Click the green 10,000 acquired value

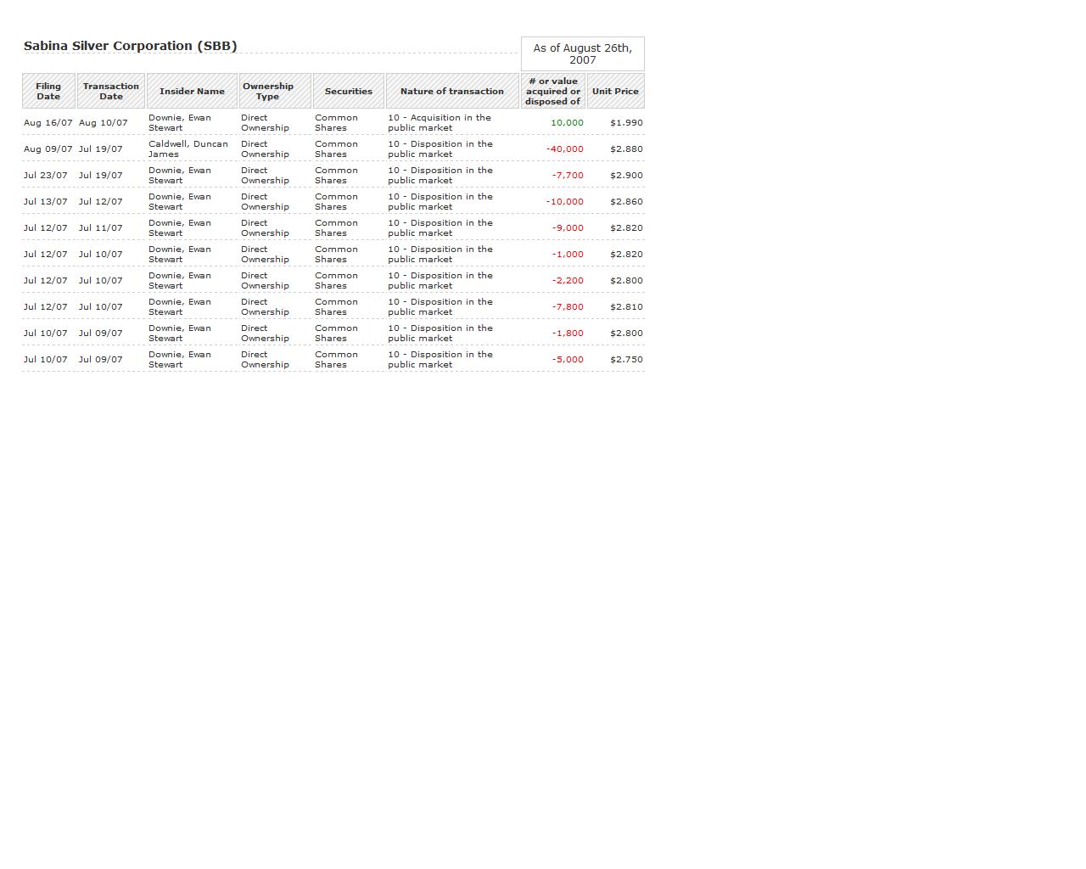coord(567,123)
